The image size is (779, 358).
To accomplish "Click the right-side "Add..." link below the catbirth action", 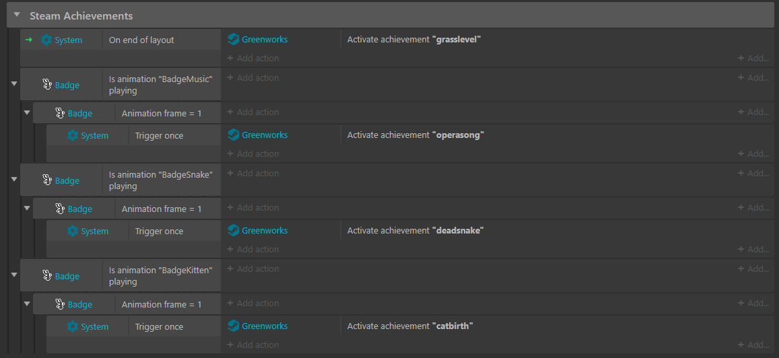I will pos(753,345).
